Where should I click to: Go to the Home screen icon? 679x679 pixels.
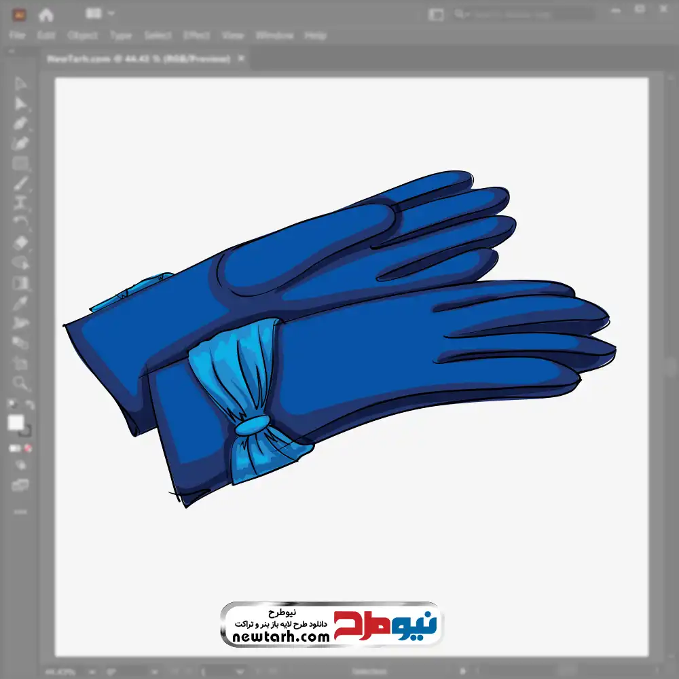(x=46, y=14)
